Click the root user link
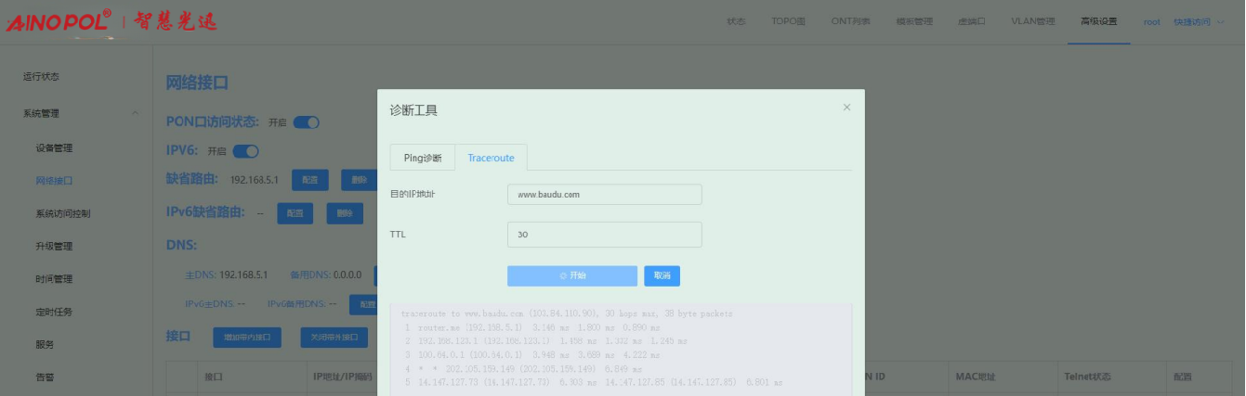 (x=1152, y=21)
